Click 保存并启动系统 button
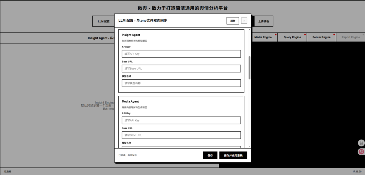This screenshot has width=365, height=175. point(233,155)
